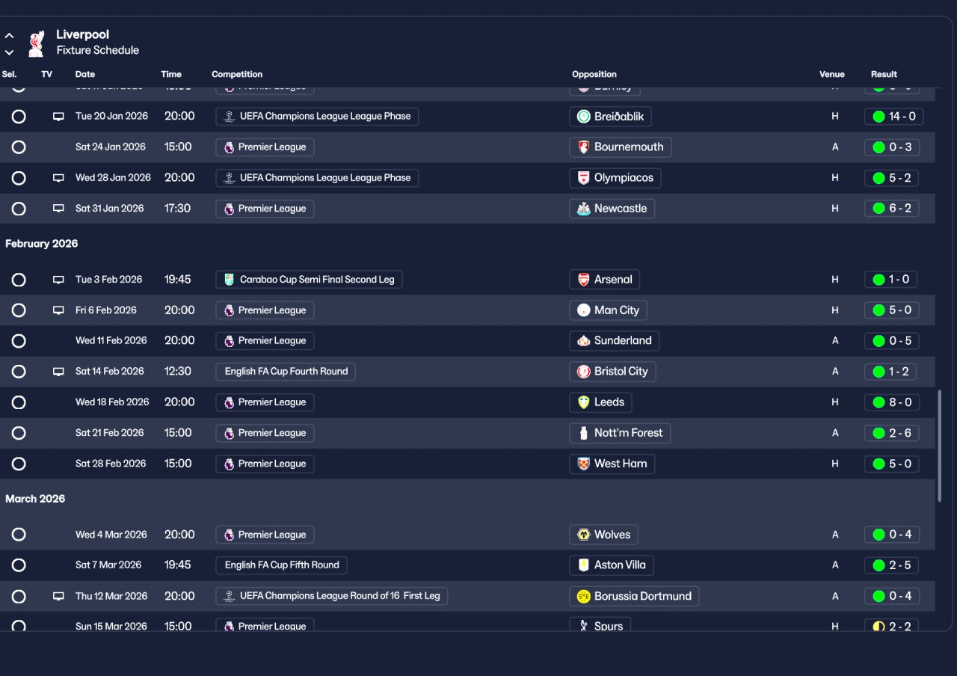Open the 2 - 6 result against Nott'm Forest
957x676 pixels.
pyautogui.click(x=891, y=433)
